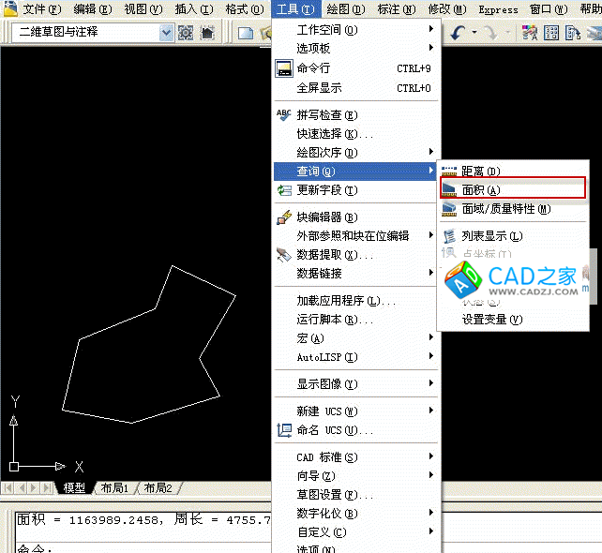This screenshot has width=602, height=553.
Task: Click 列表显示 (List) in the submenu
Action: pos(491,236)
